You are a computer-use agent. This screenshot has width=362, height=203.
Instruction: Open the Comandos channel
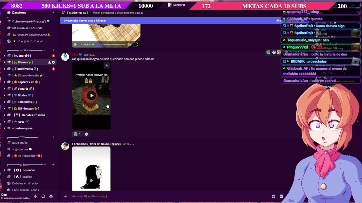pos(25,102)
